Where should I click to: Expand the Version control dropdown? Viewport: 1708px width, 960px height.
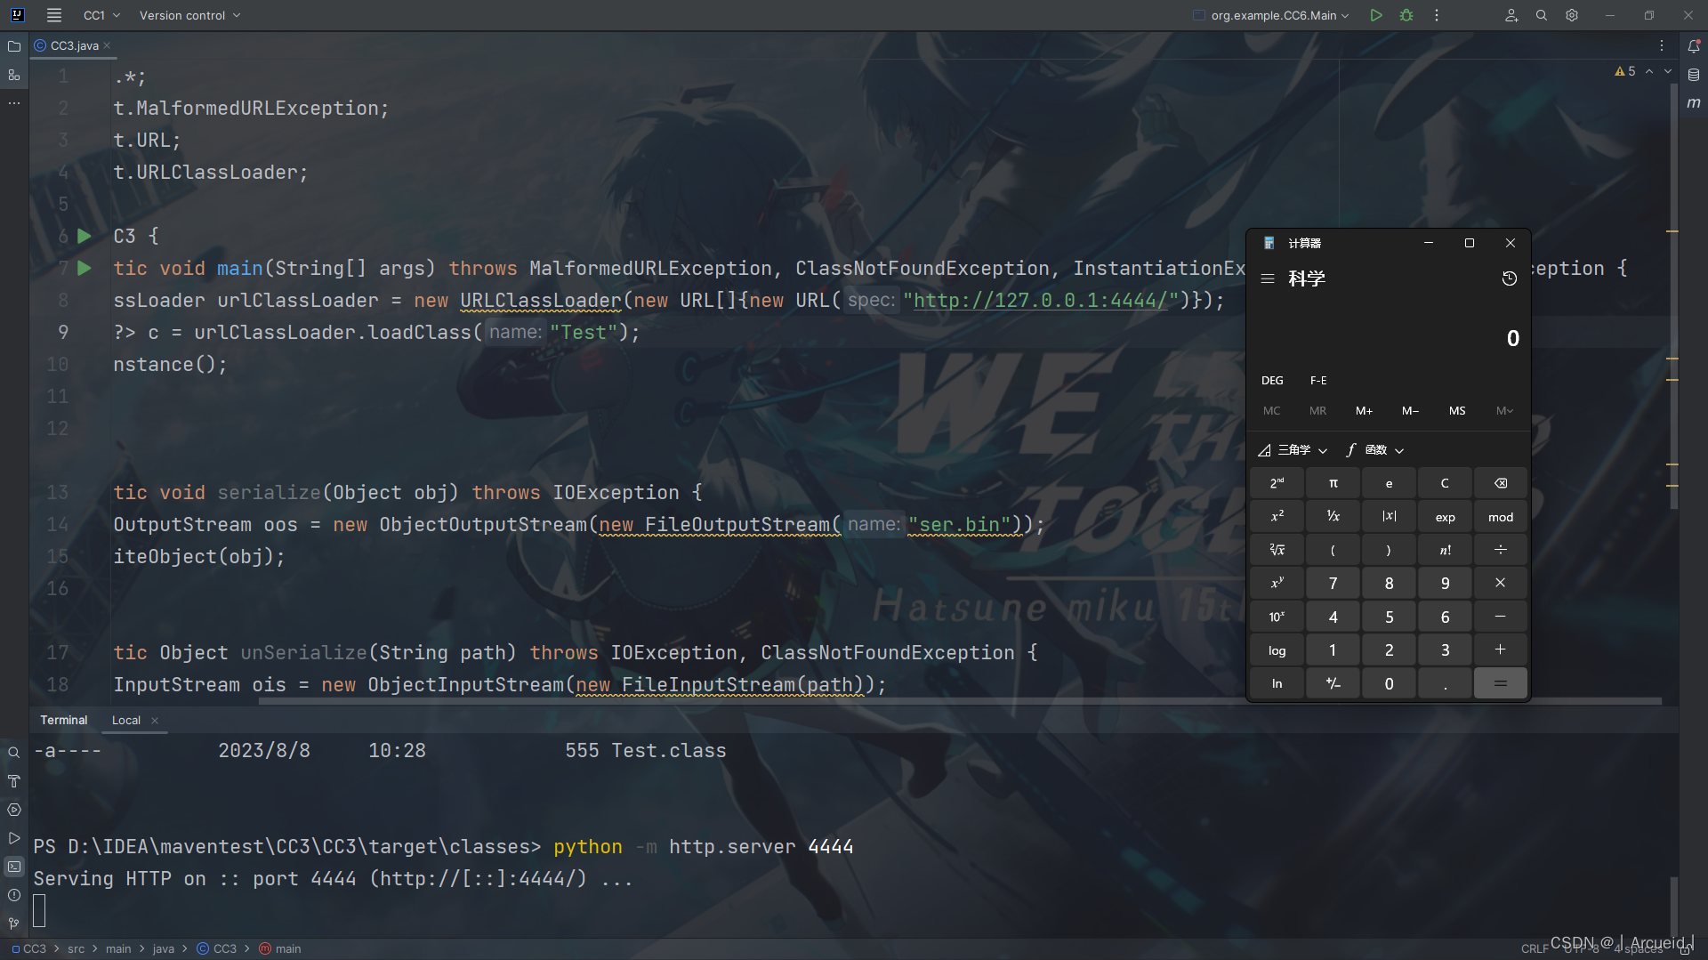(189, 15)
